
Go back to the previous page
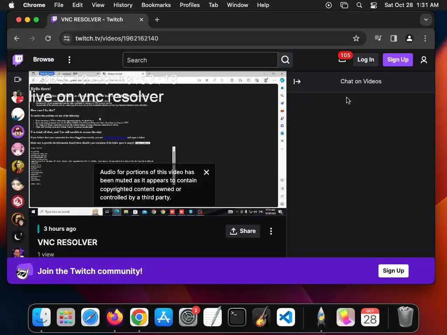coord(17,38)
